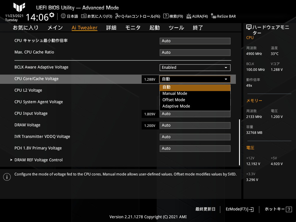Click the 33°C temperature value

(x=275, y=54)
